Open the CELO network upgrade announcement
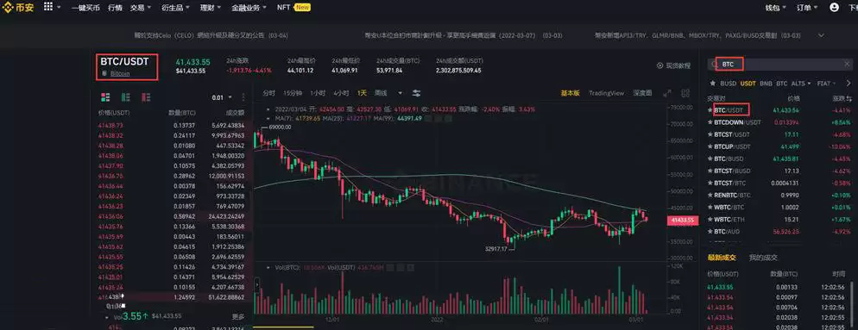This screenshot has width=858, height=330. coord(211,35)
